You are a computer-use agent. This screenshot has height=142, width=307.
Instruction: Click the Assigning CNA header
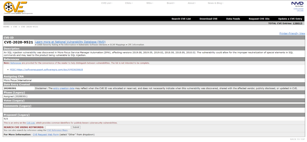(154, 77)
